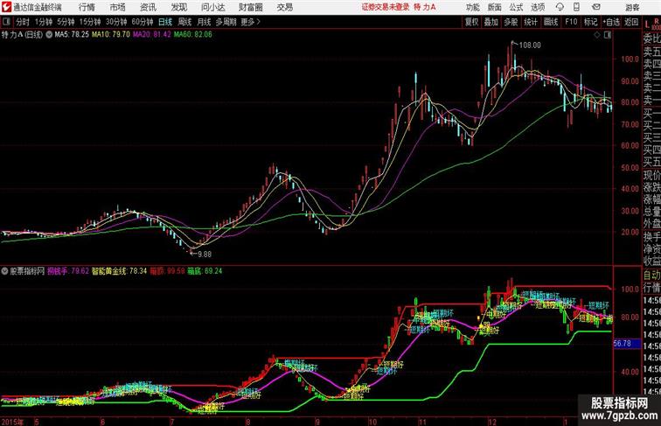Expand main chart indicator dropdown beside 特力A
The height and width of the screenshot is (426, 661).
49,35
